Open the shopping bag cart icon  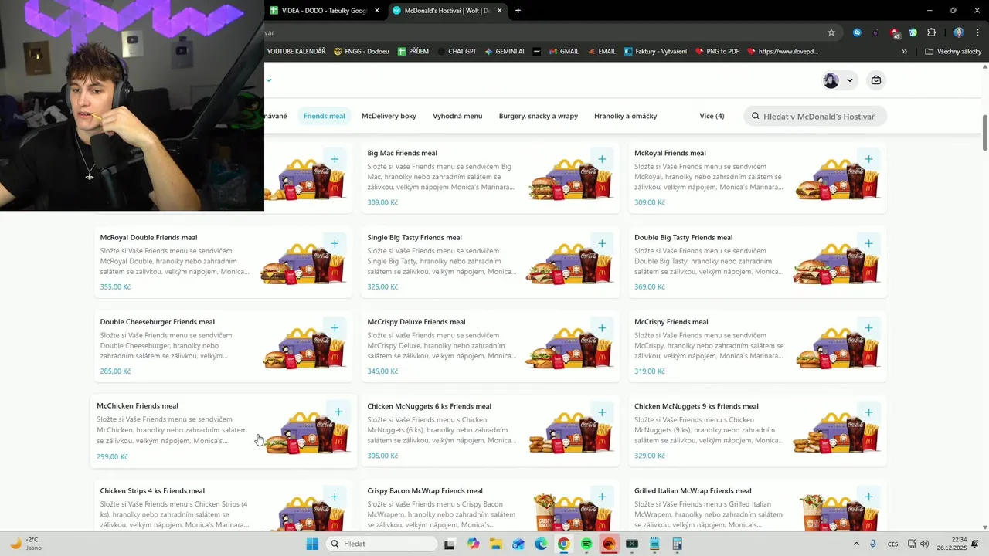point(875,80)
